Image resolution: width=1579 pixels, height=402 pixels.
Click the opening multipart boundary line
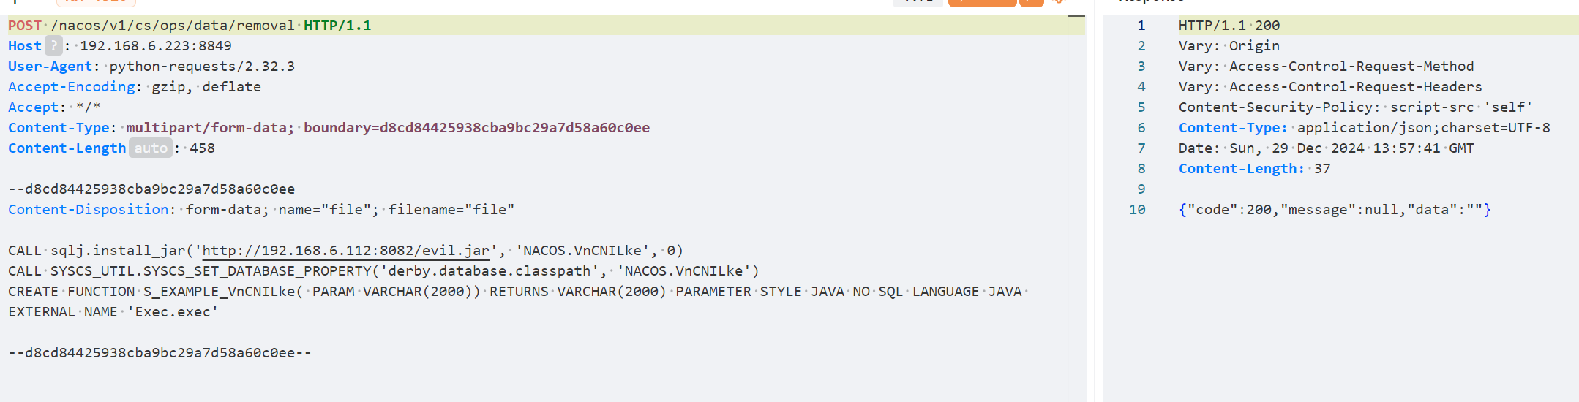click(x=151, y=189)
